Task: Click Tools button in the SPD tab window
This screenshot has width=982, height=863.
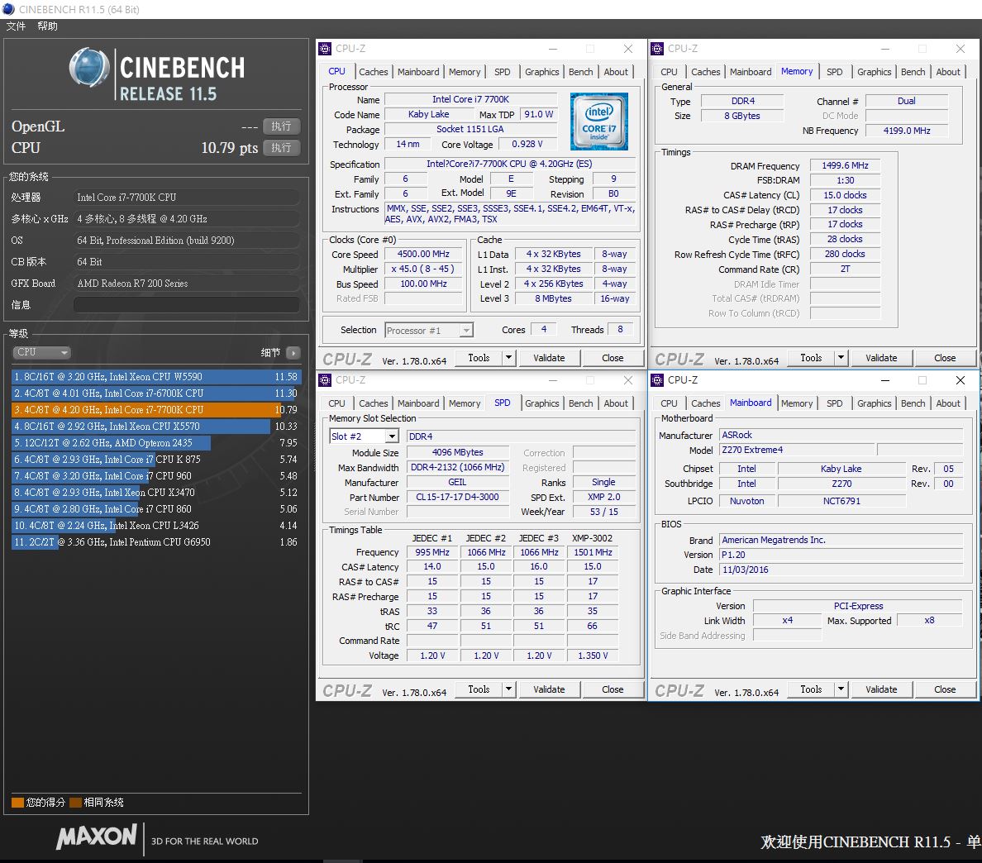Action: pos(479,689)
